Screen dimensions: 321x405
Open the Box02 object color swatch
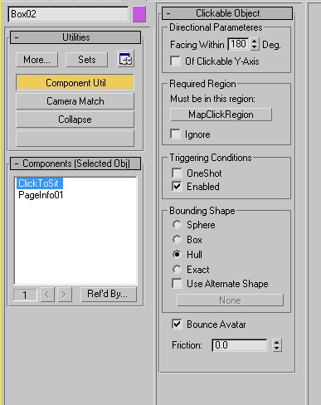(x=139, y=14)
